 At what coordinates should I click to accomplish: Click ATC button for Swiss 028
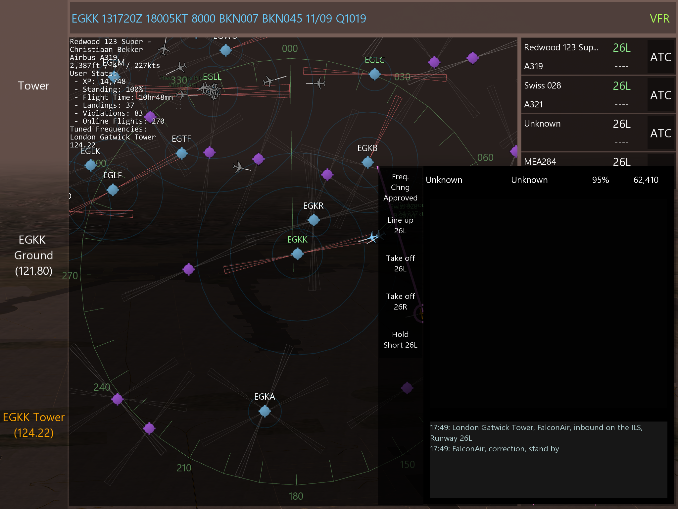click(660, 95)
